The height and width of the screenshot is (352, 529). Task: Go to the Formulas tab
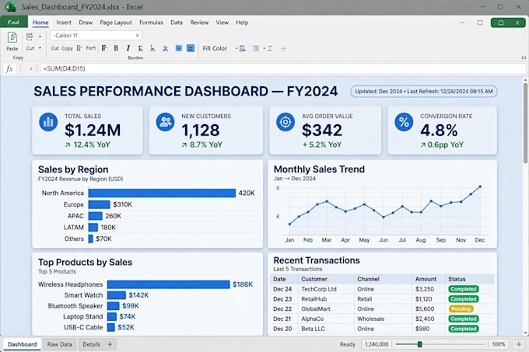(x=151, y=23)
